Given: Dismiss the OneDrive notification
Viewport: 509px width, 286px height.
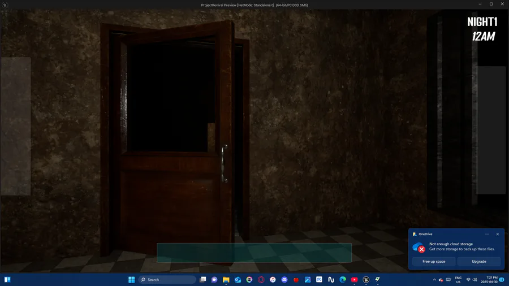Looking at the screenshot, I should click(498, 234).
